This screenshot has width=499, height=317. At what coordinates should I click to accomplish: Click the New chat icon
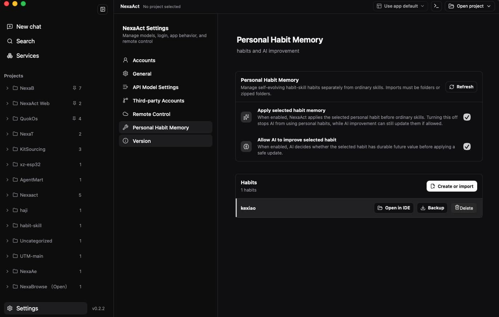pyautogui.click(x=10, y=27)
